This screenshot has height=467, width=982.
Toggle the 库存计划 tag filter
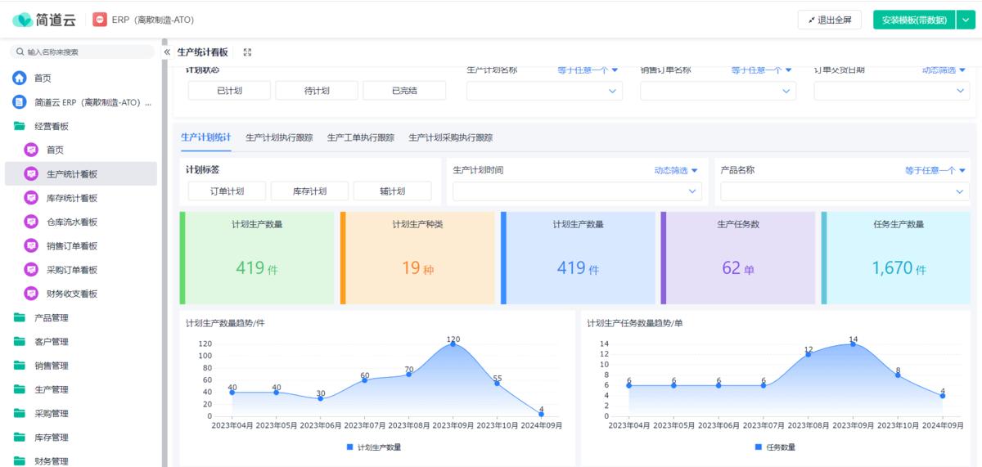[309, 191]
